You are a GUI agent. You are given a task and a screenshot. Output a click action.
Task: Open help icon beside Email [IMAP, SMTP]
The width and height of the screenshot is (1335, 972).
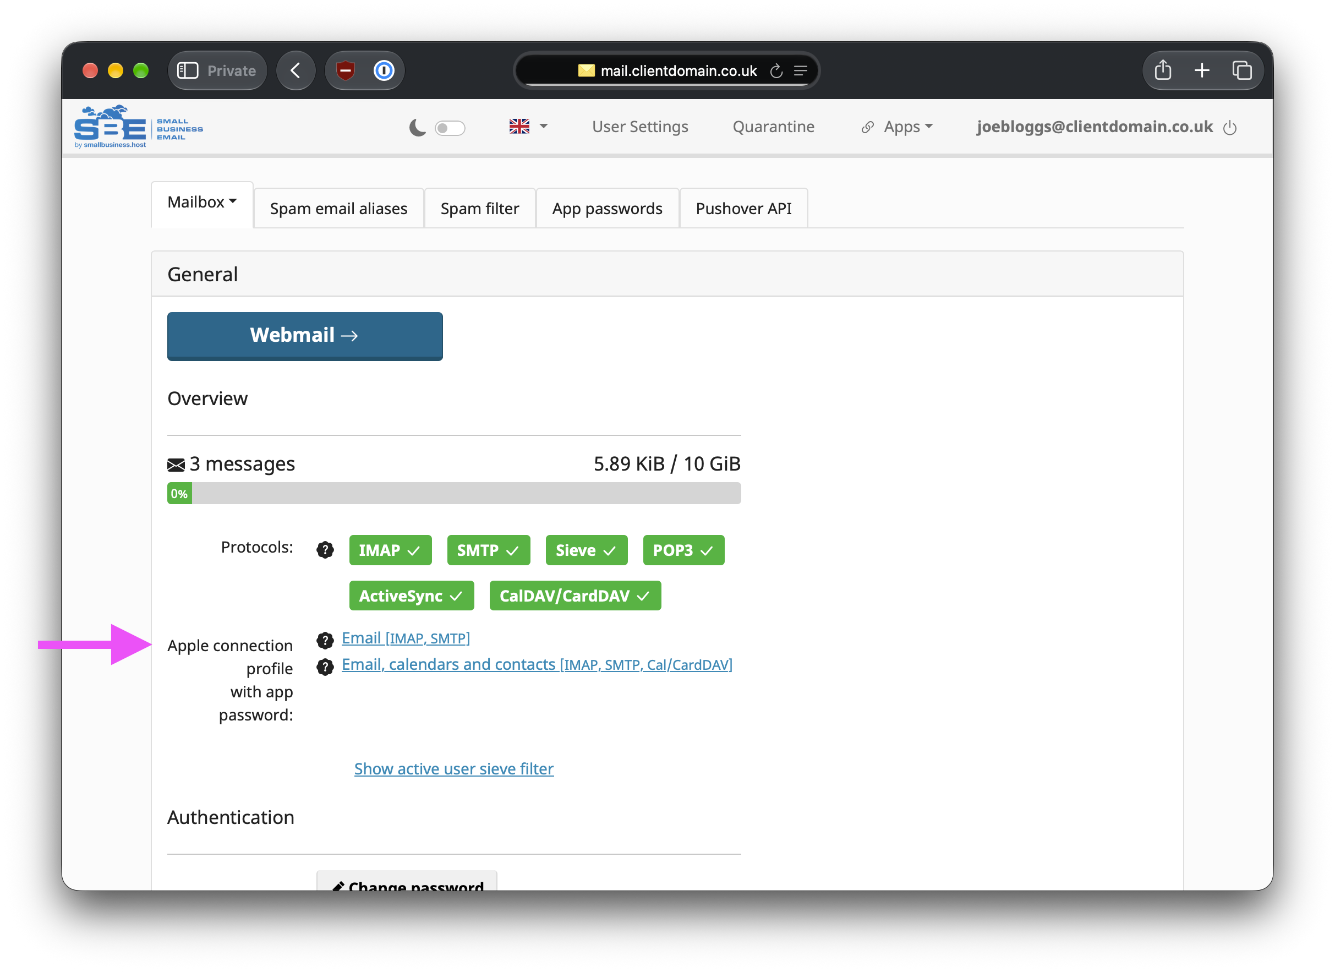(x=325, y=640)
